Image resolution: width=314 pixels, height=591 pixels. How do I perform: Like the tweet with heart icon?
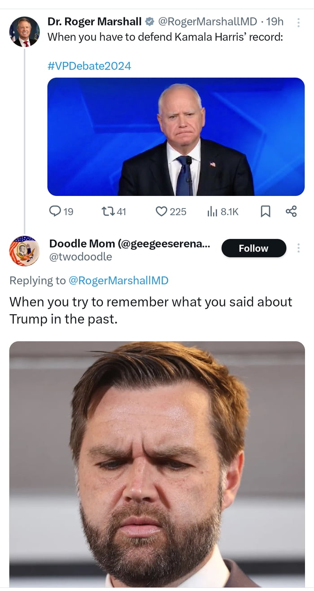click(161, 211)
